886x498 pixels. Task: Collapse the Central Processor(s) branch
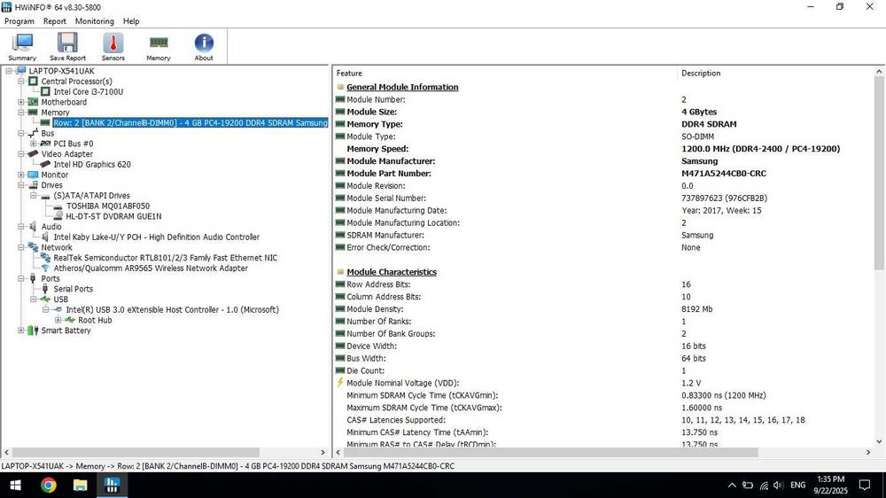[21, 82]
